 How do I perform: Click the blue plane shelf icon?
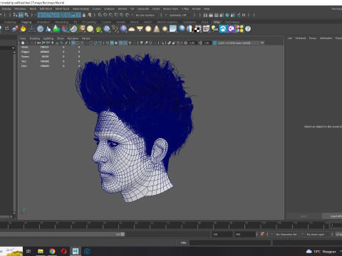tap(173, 29)
